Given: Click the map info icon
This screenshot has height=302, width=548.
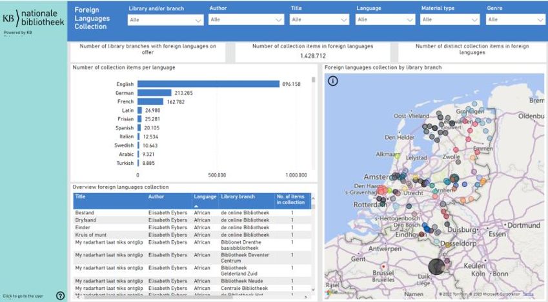Looking at the screenshot, I should (333, 80).
